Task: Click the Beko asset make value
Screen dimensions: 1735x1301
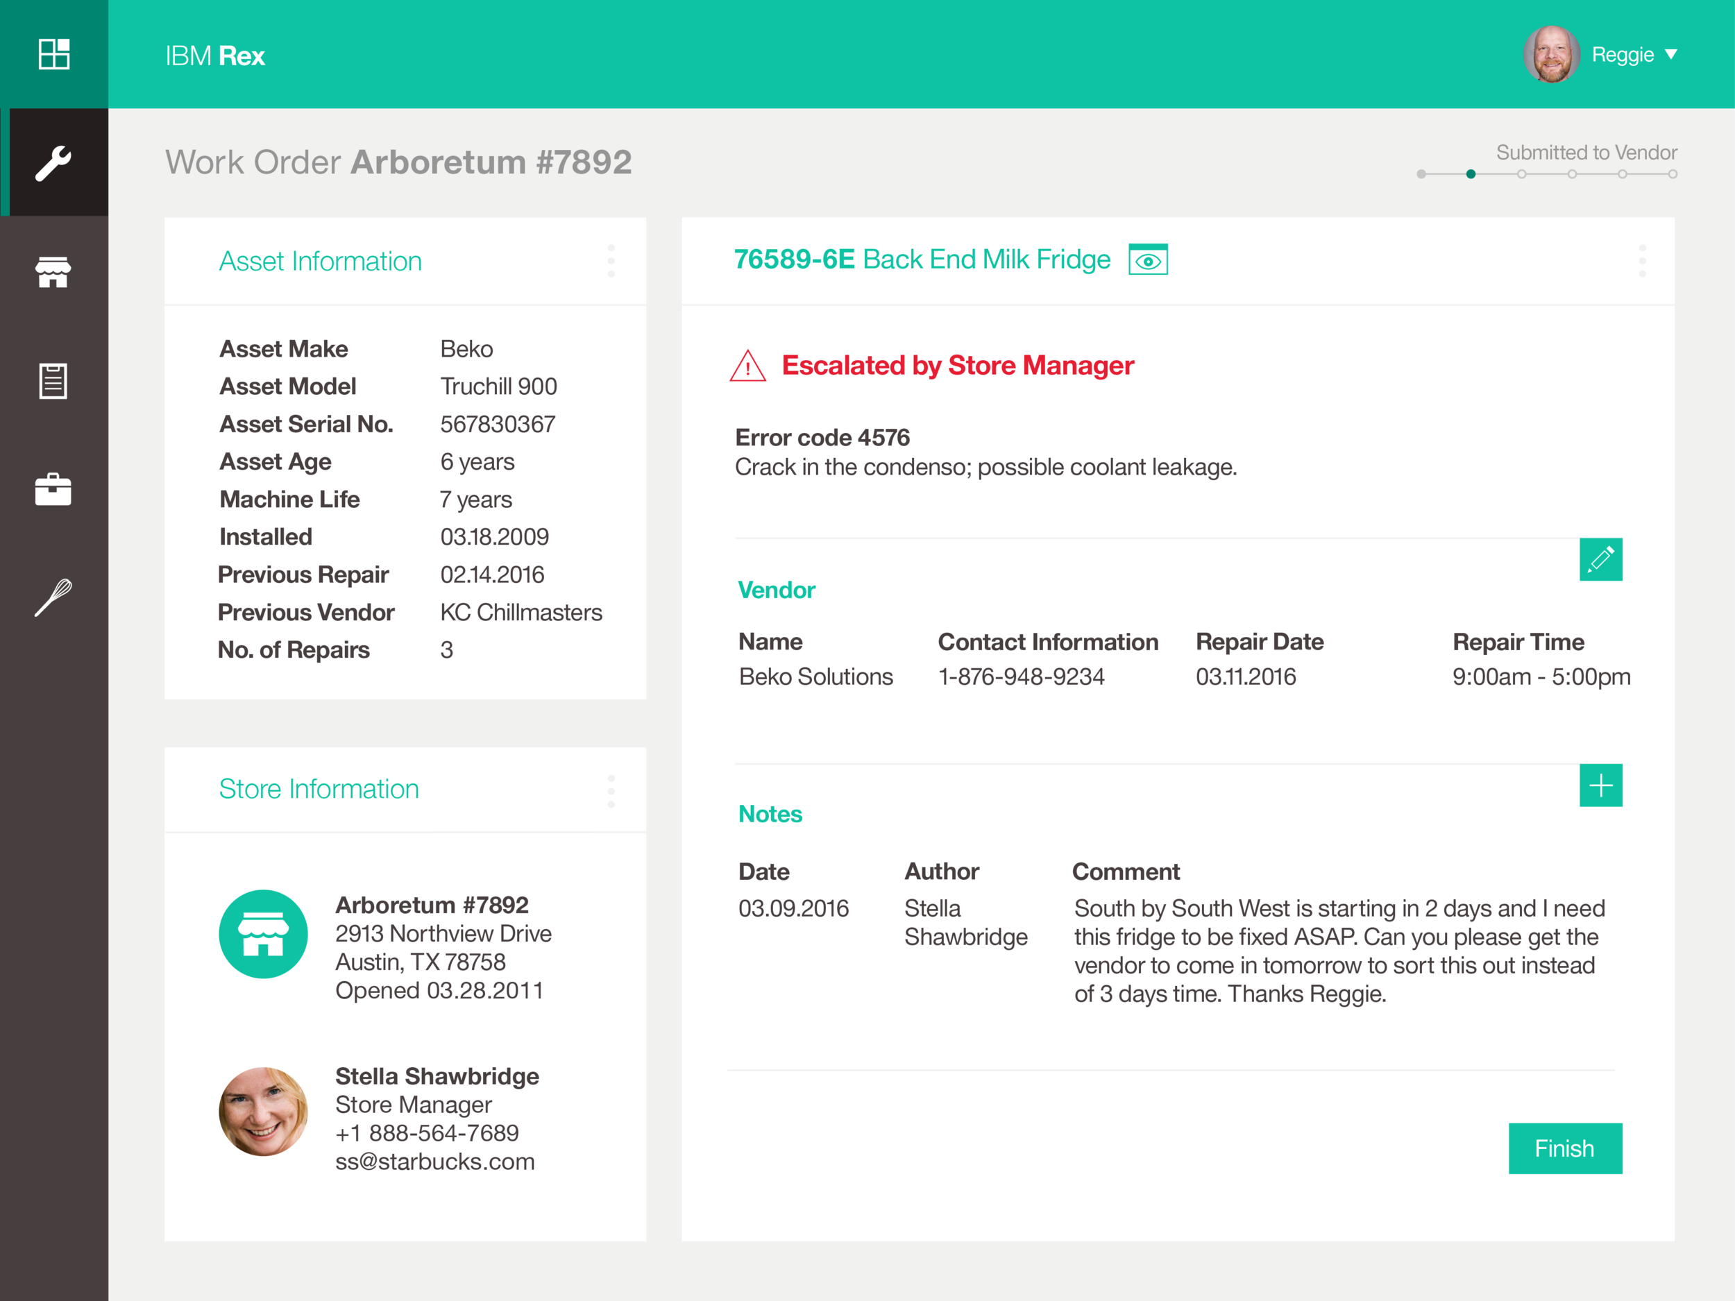Action: click(466, 349)
